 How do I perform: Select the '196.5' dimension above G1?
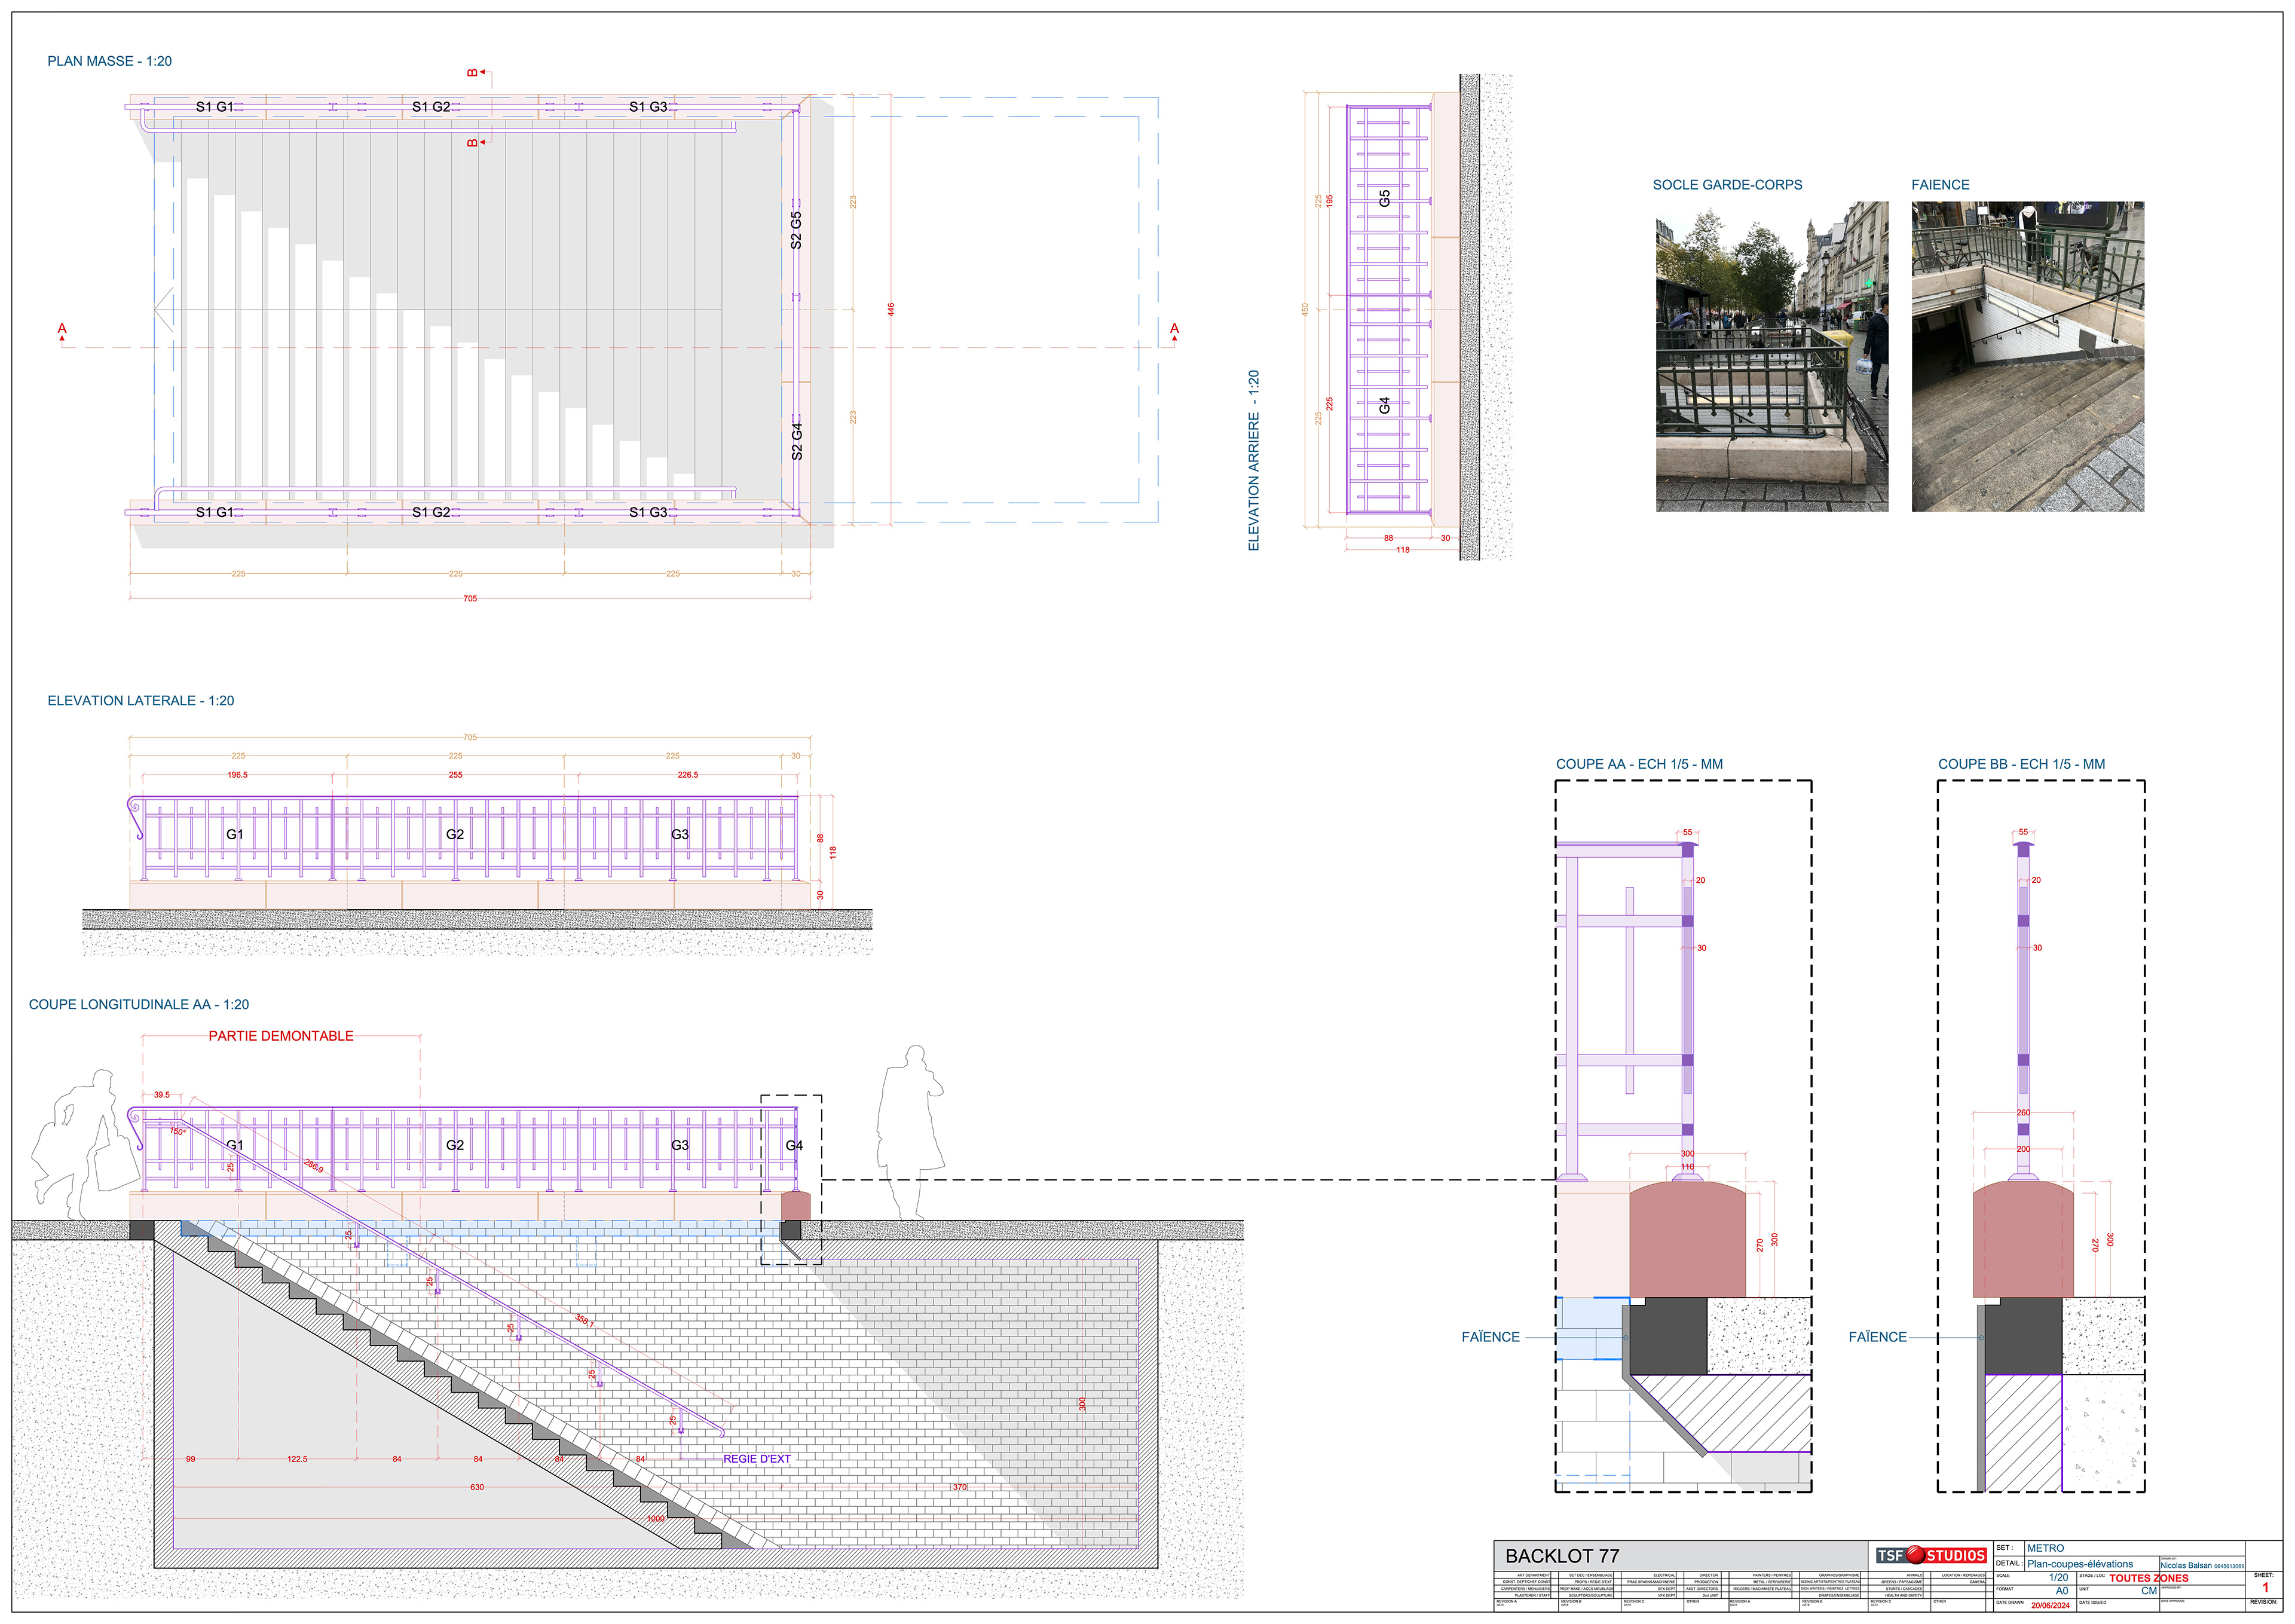click(x=237, y=775)
